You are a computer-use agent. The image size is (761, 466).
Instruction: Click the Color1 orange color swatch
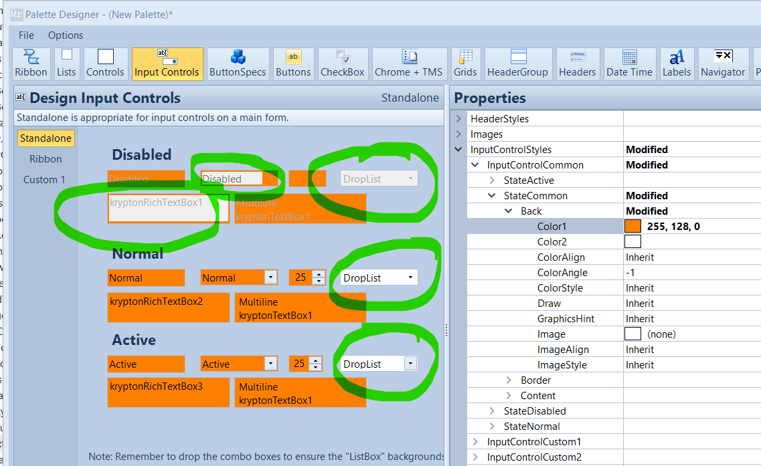tap(632, 226)
